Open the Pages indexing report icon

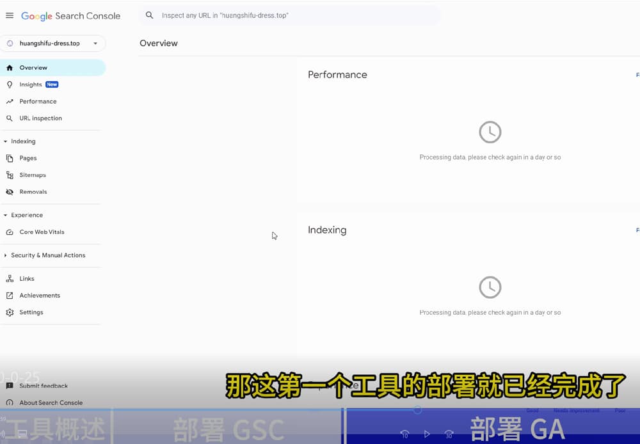point(10,158)
